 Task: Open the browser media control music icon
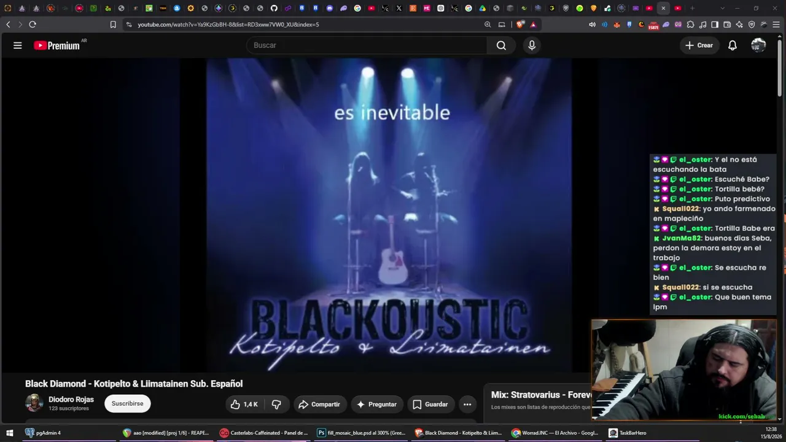[702, 25]
